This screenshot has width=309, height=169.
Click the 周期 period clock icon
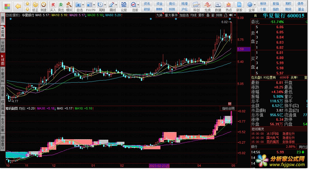pyautogui.click(x=100, y=5)
